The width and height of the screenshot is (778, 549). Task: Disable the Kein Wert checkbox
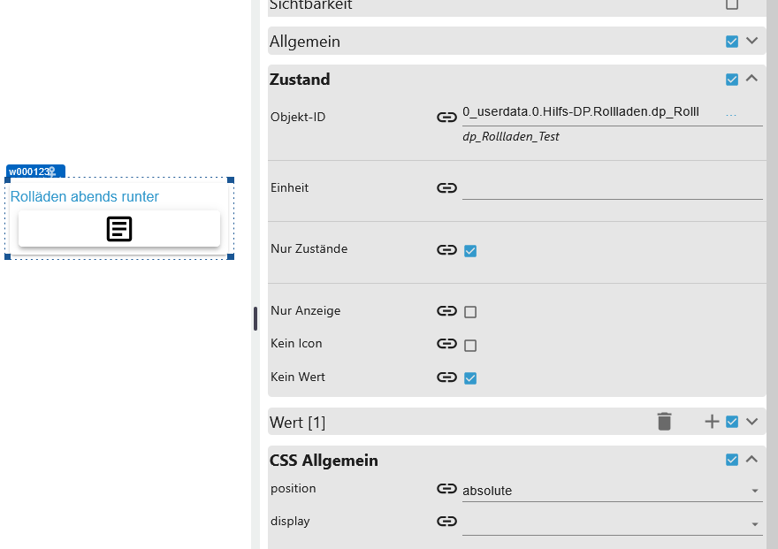coord(470,378)
